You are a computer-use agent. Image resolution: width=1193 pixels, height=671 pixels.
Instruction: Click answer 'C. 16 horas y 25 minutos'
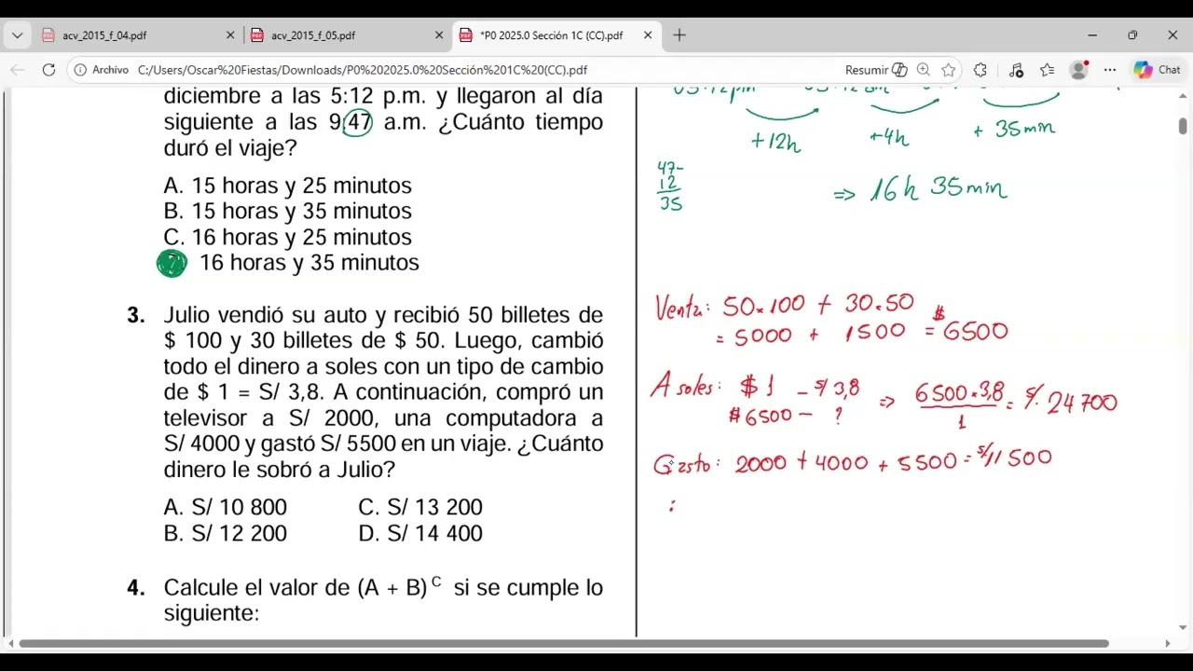pos(287,237)
